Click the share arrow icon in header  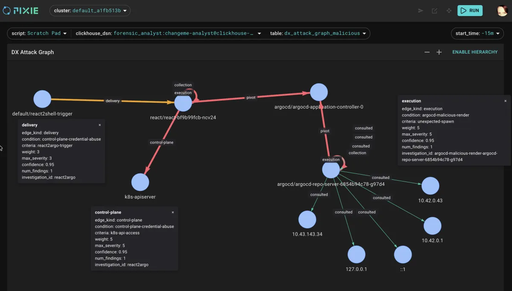click(x=421, y=11)
